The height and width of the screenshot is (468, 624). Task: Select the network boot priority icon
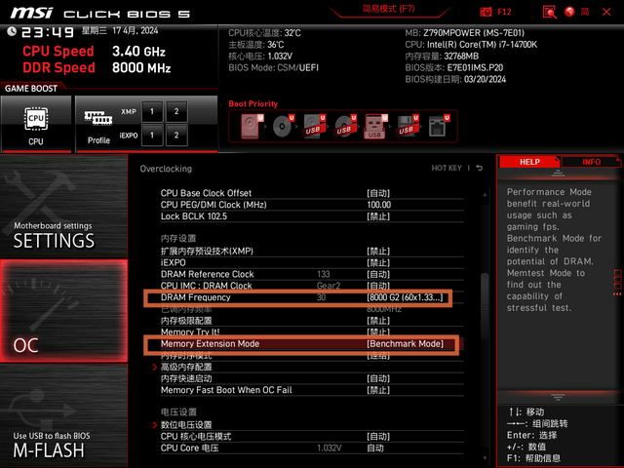pyautogui.click(x=439, y=126)
